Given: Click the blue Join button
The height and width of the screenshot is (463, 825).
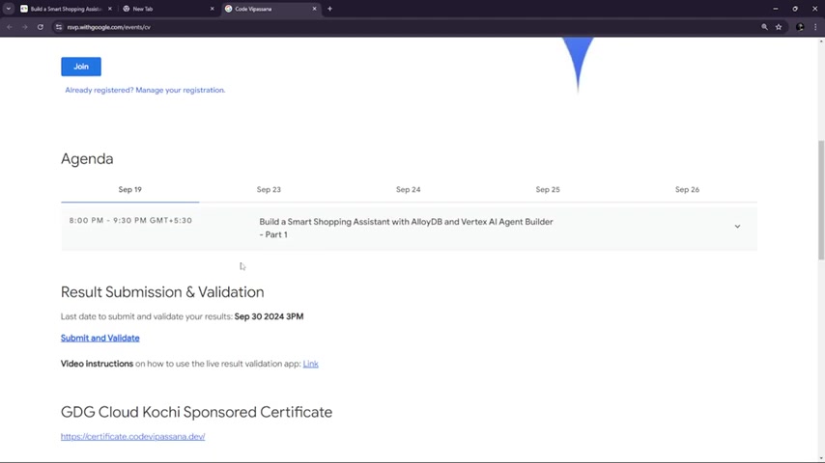Looking at the screenshot, I should (x=80, y=67).
